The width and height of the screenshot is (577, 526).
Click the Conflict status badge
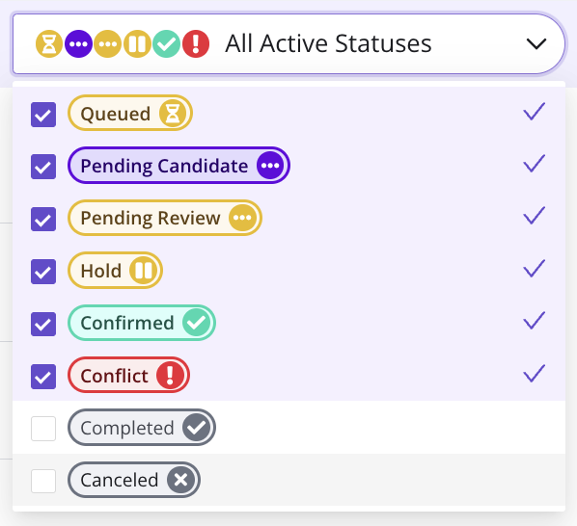128,376
